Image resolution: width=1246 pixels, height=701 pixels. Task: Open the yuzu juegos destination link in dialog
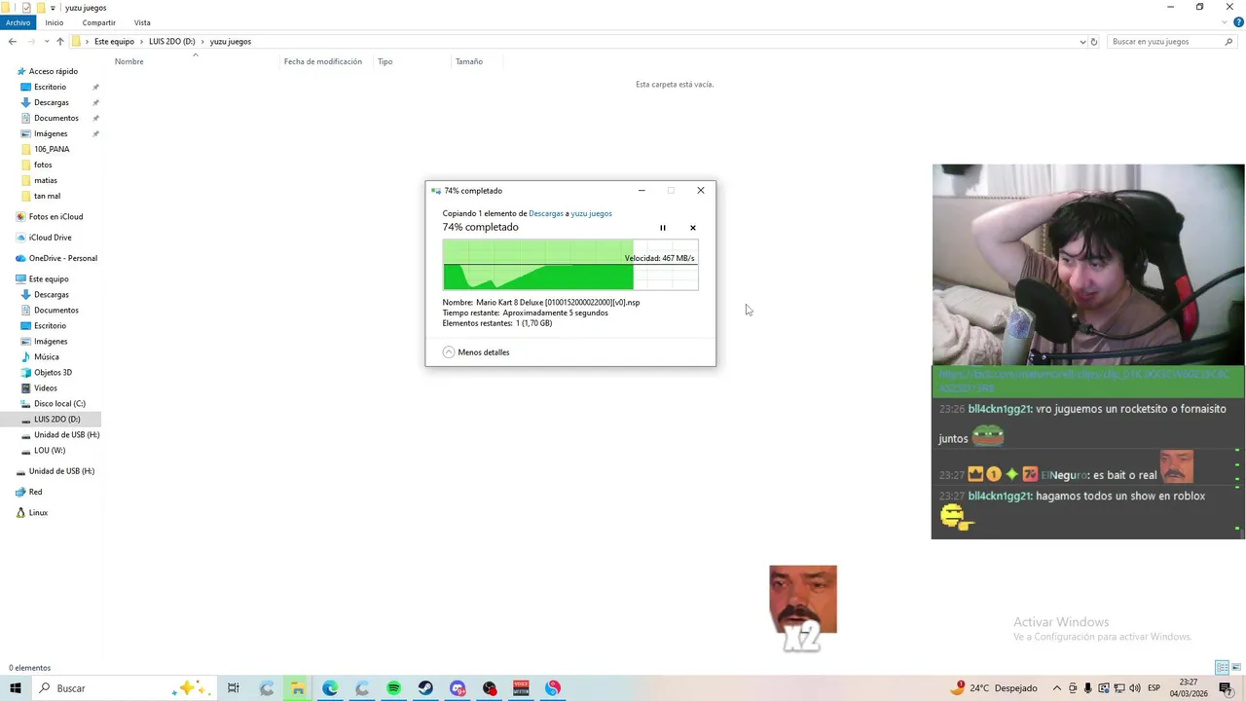pos(591,213)
